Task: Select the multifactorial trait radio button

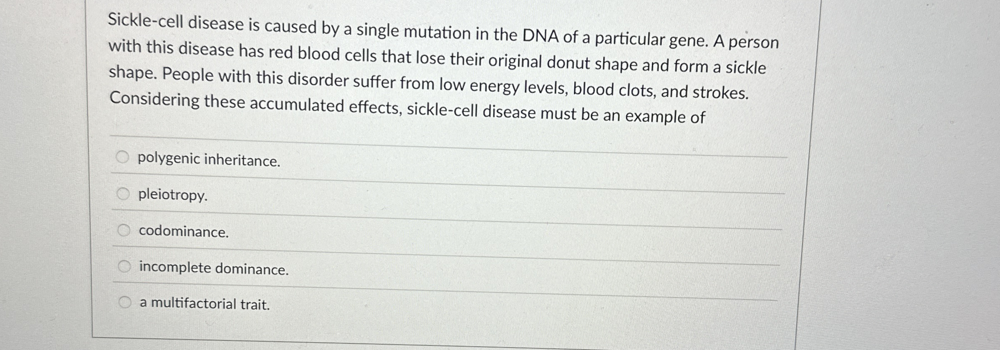Action: click(124, 303)
